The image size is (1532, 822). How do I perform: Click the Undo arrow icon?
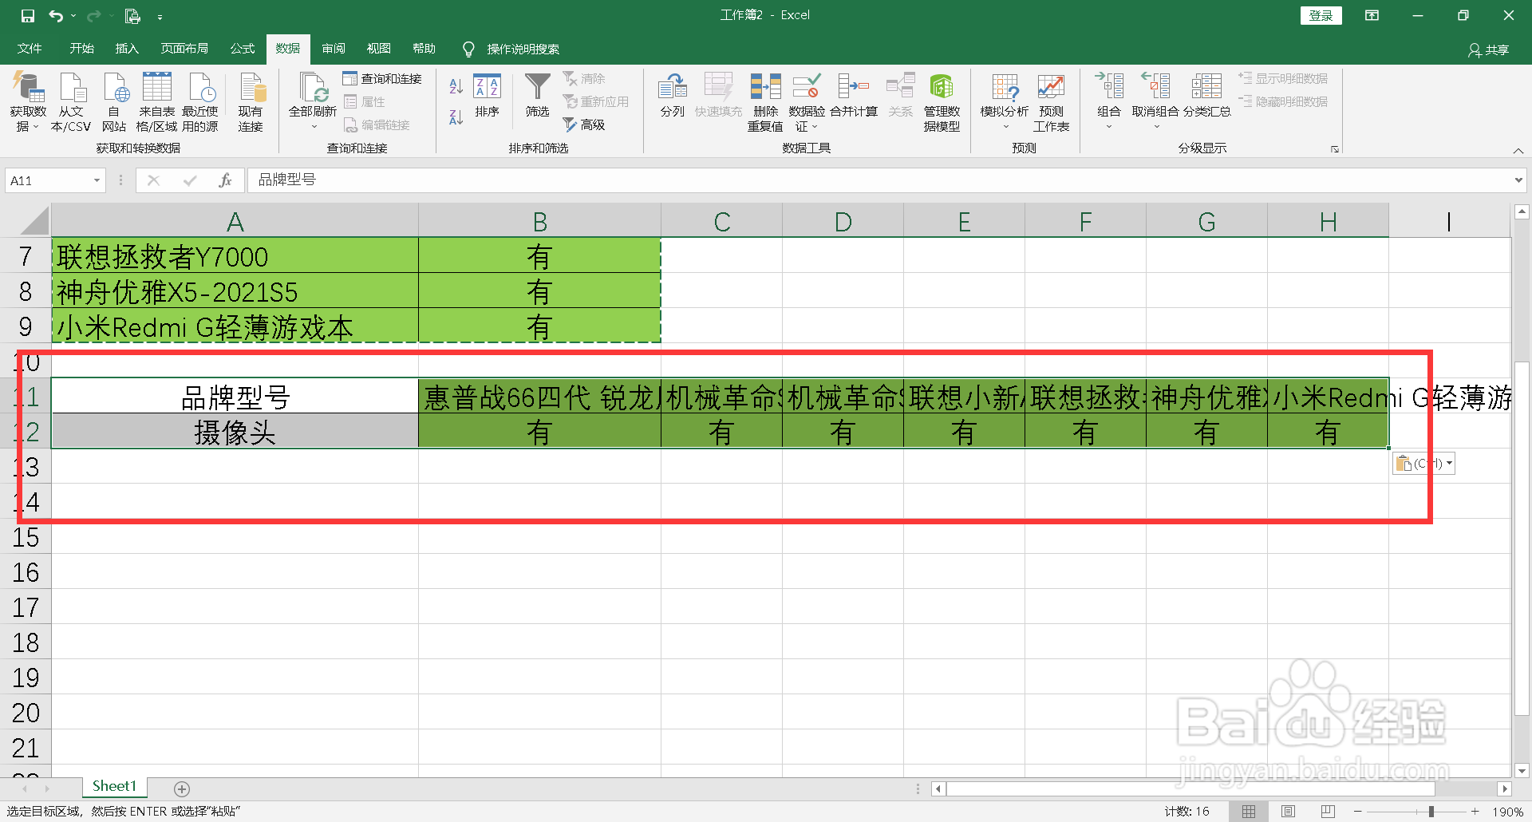point(55,16)
